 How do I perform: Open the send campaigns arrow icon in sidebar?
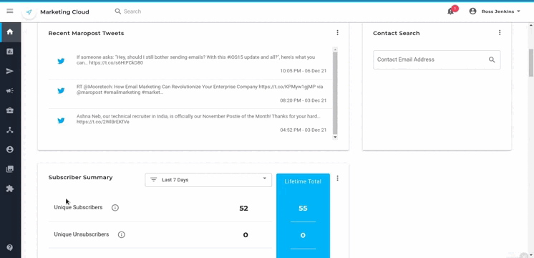point(10,71)
